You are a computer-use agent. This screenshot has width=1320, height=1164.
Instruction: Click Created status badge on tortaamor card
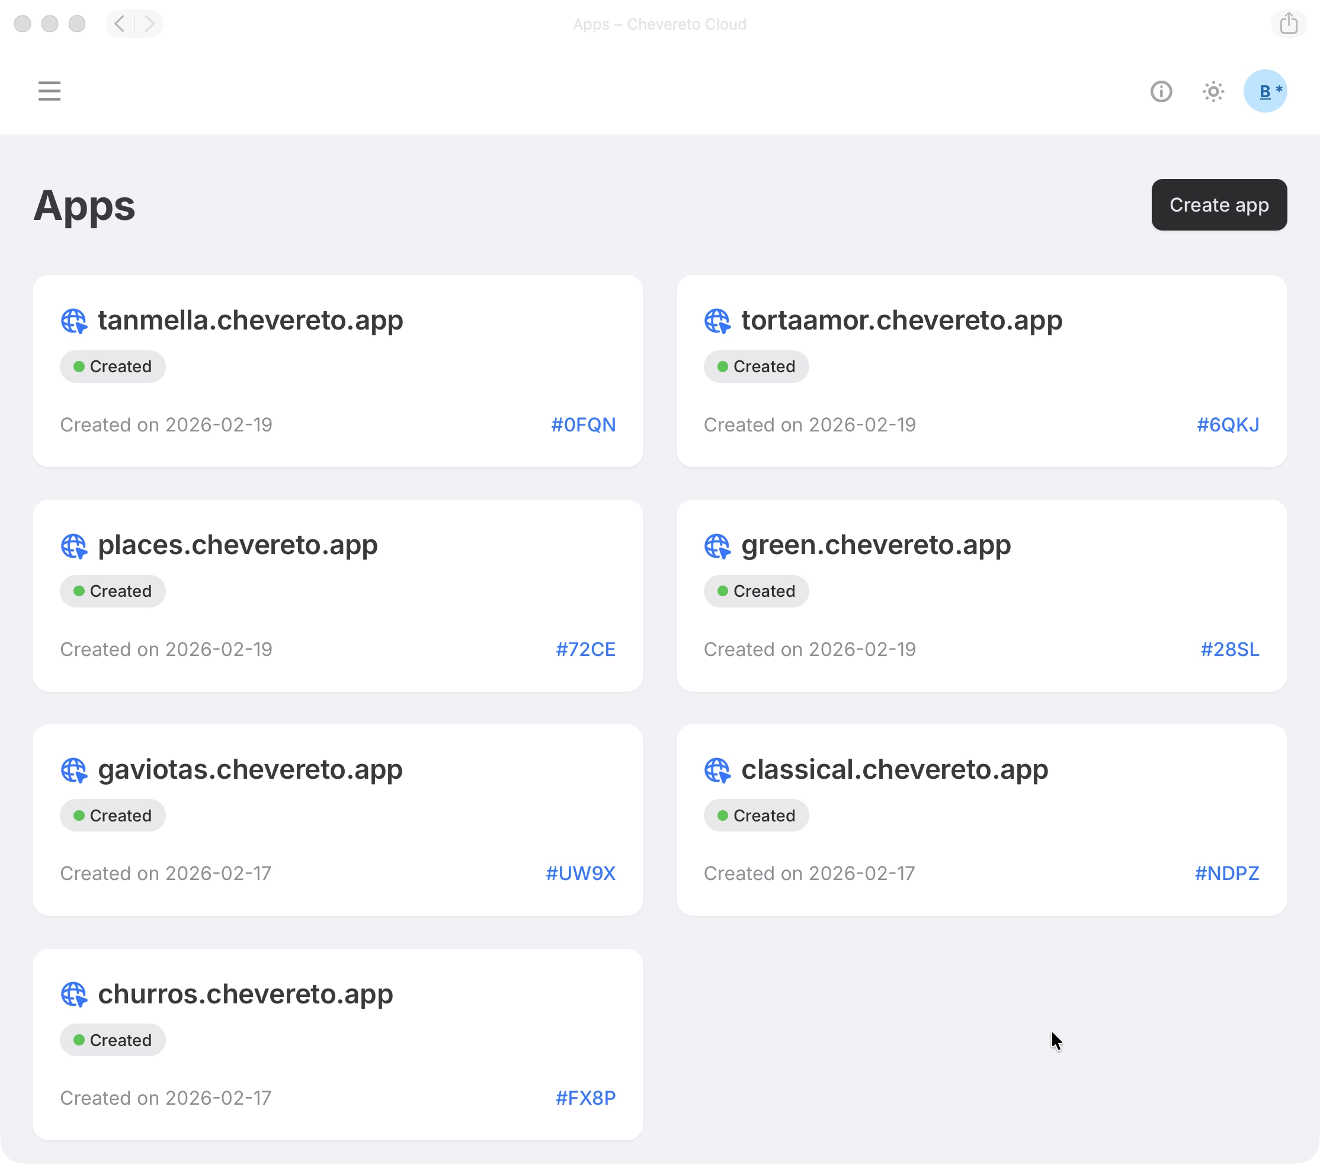[x=756, y=366]
